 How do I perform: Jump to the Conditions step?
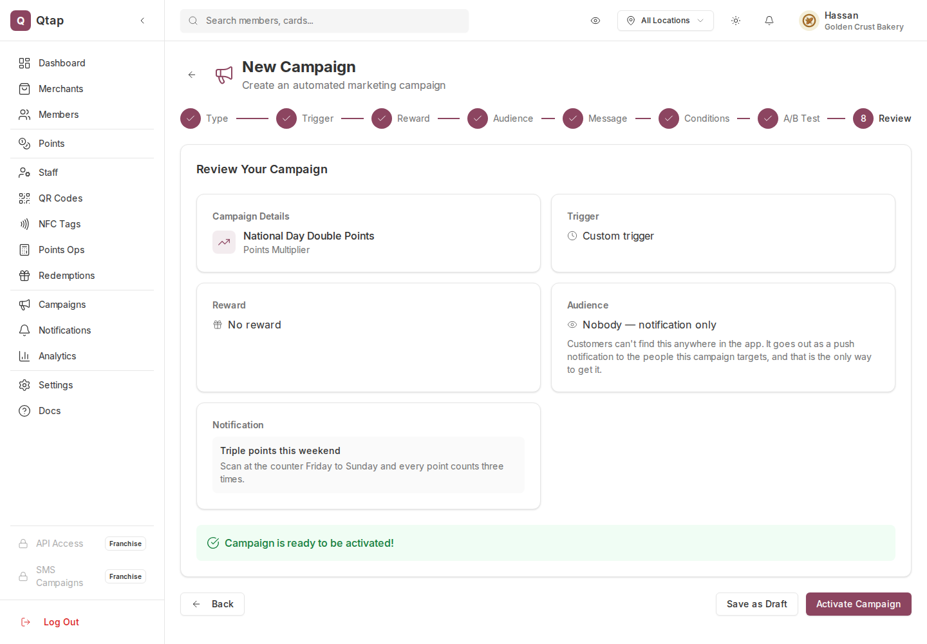pyautogui.click(x=694, y=118)
